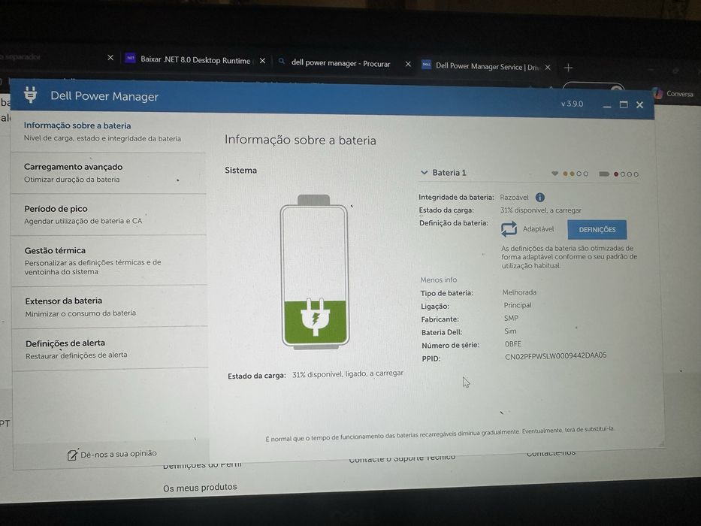Click the serial number value 0BFE

[x=512, y=344]
